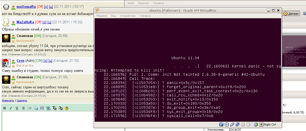
Task: Click ubuntu VM window title bar icon
Action: (x=97, y=10)
